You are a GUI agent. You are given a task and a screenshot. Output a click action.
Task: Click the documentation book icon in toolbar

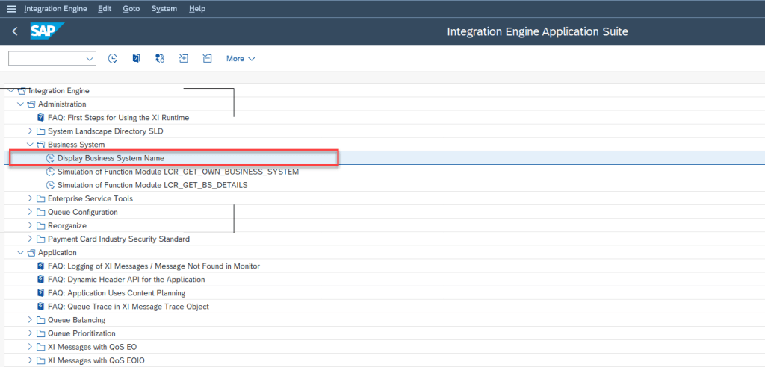[136, 58]
